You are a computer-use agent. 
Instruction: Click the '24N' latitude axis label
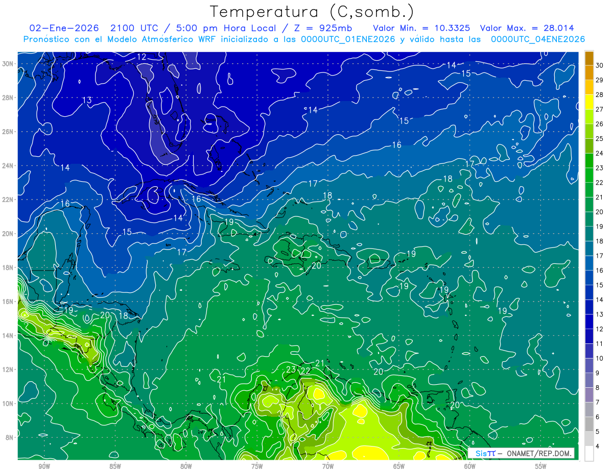pos(8,166)
